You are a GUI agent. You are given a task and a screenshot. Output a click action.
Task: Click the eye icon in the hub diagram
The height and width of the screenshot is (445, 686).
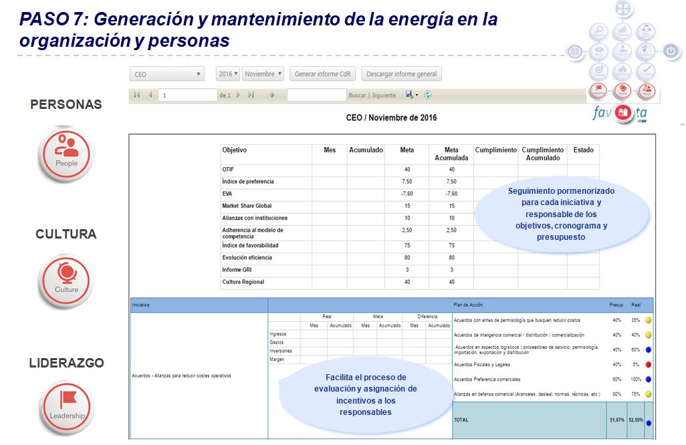click(x=599, y=51)
